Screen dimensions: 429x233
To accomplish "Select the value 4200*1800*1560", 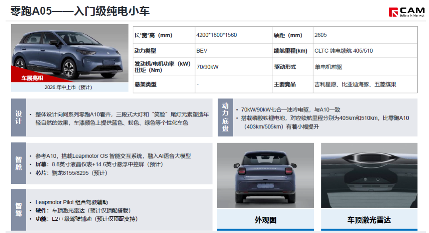I will pyautogui.click(x=216, y=35).
